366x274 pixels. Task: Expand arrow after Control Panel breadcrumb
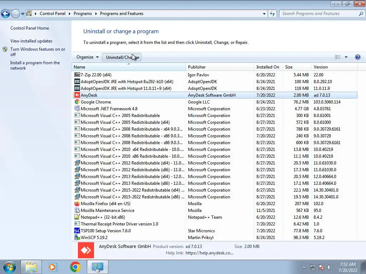coord(70,14)
